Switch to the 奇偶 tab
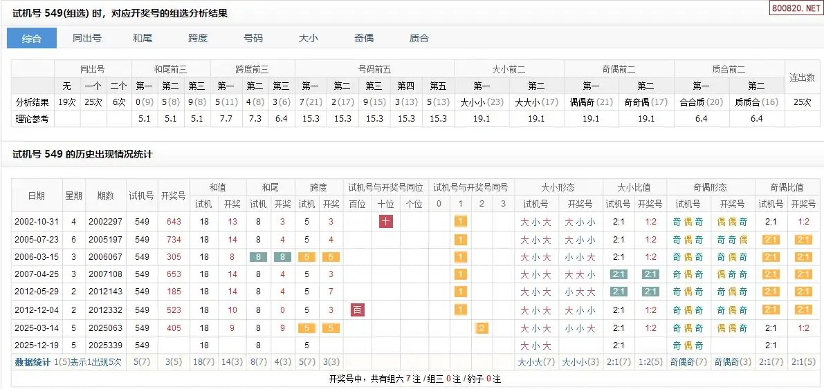 364,38
